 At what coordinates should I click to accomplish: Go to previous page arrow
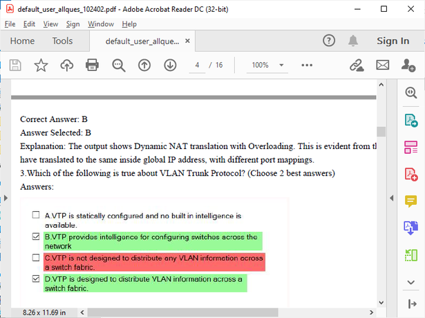[x=144, y=66]
